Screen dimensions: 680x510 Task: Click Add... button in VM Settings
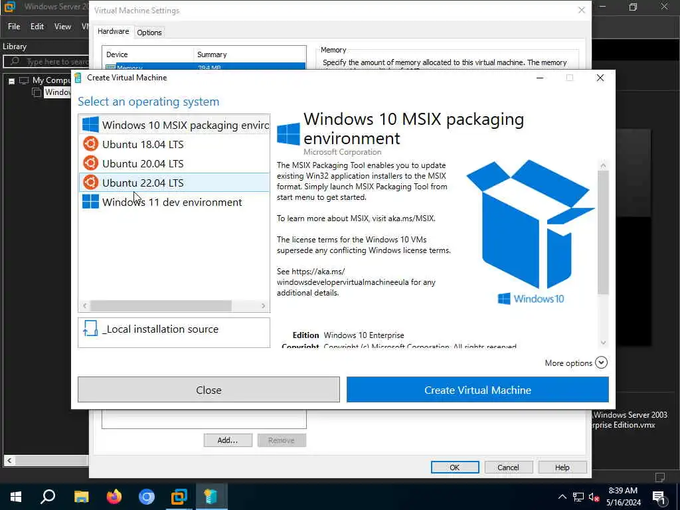tap(228, 440)
